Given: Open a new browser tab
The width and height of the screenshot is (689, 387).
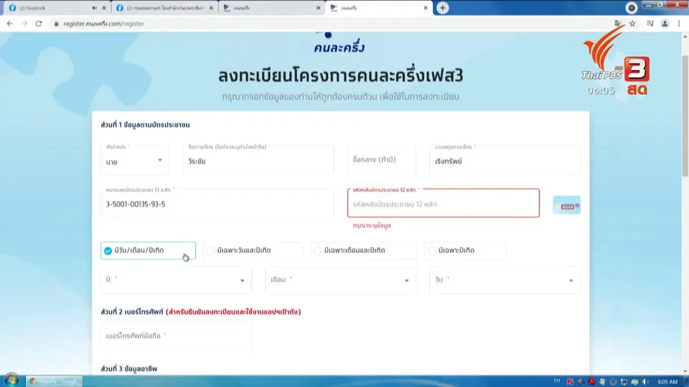Looking at the screenshot, I should (x=443, y=8).
